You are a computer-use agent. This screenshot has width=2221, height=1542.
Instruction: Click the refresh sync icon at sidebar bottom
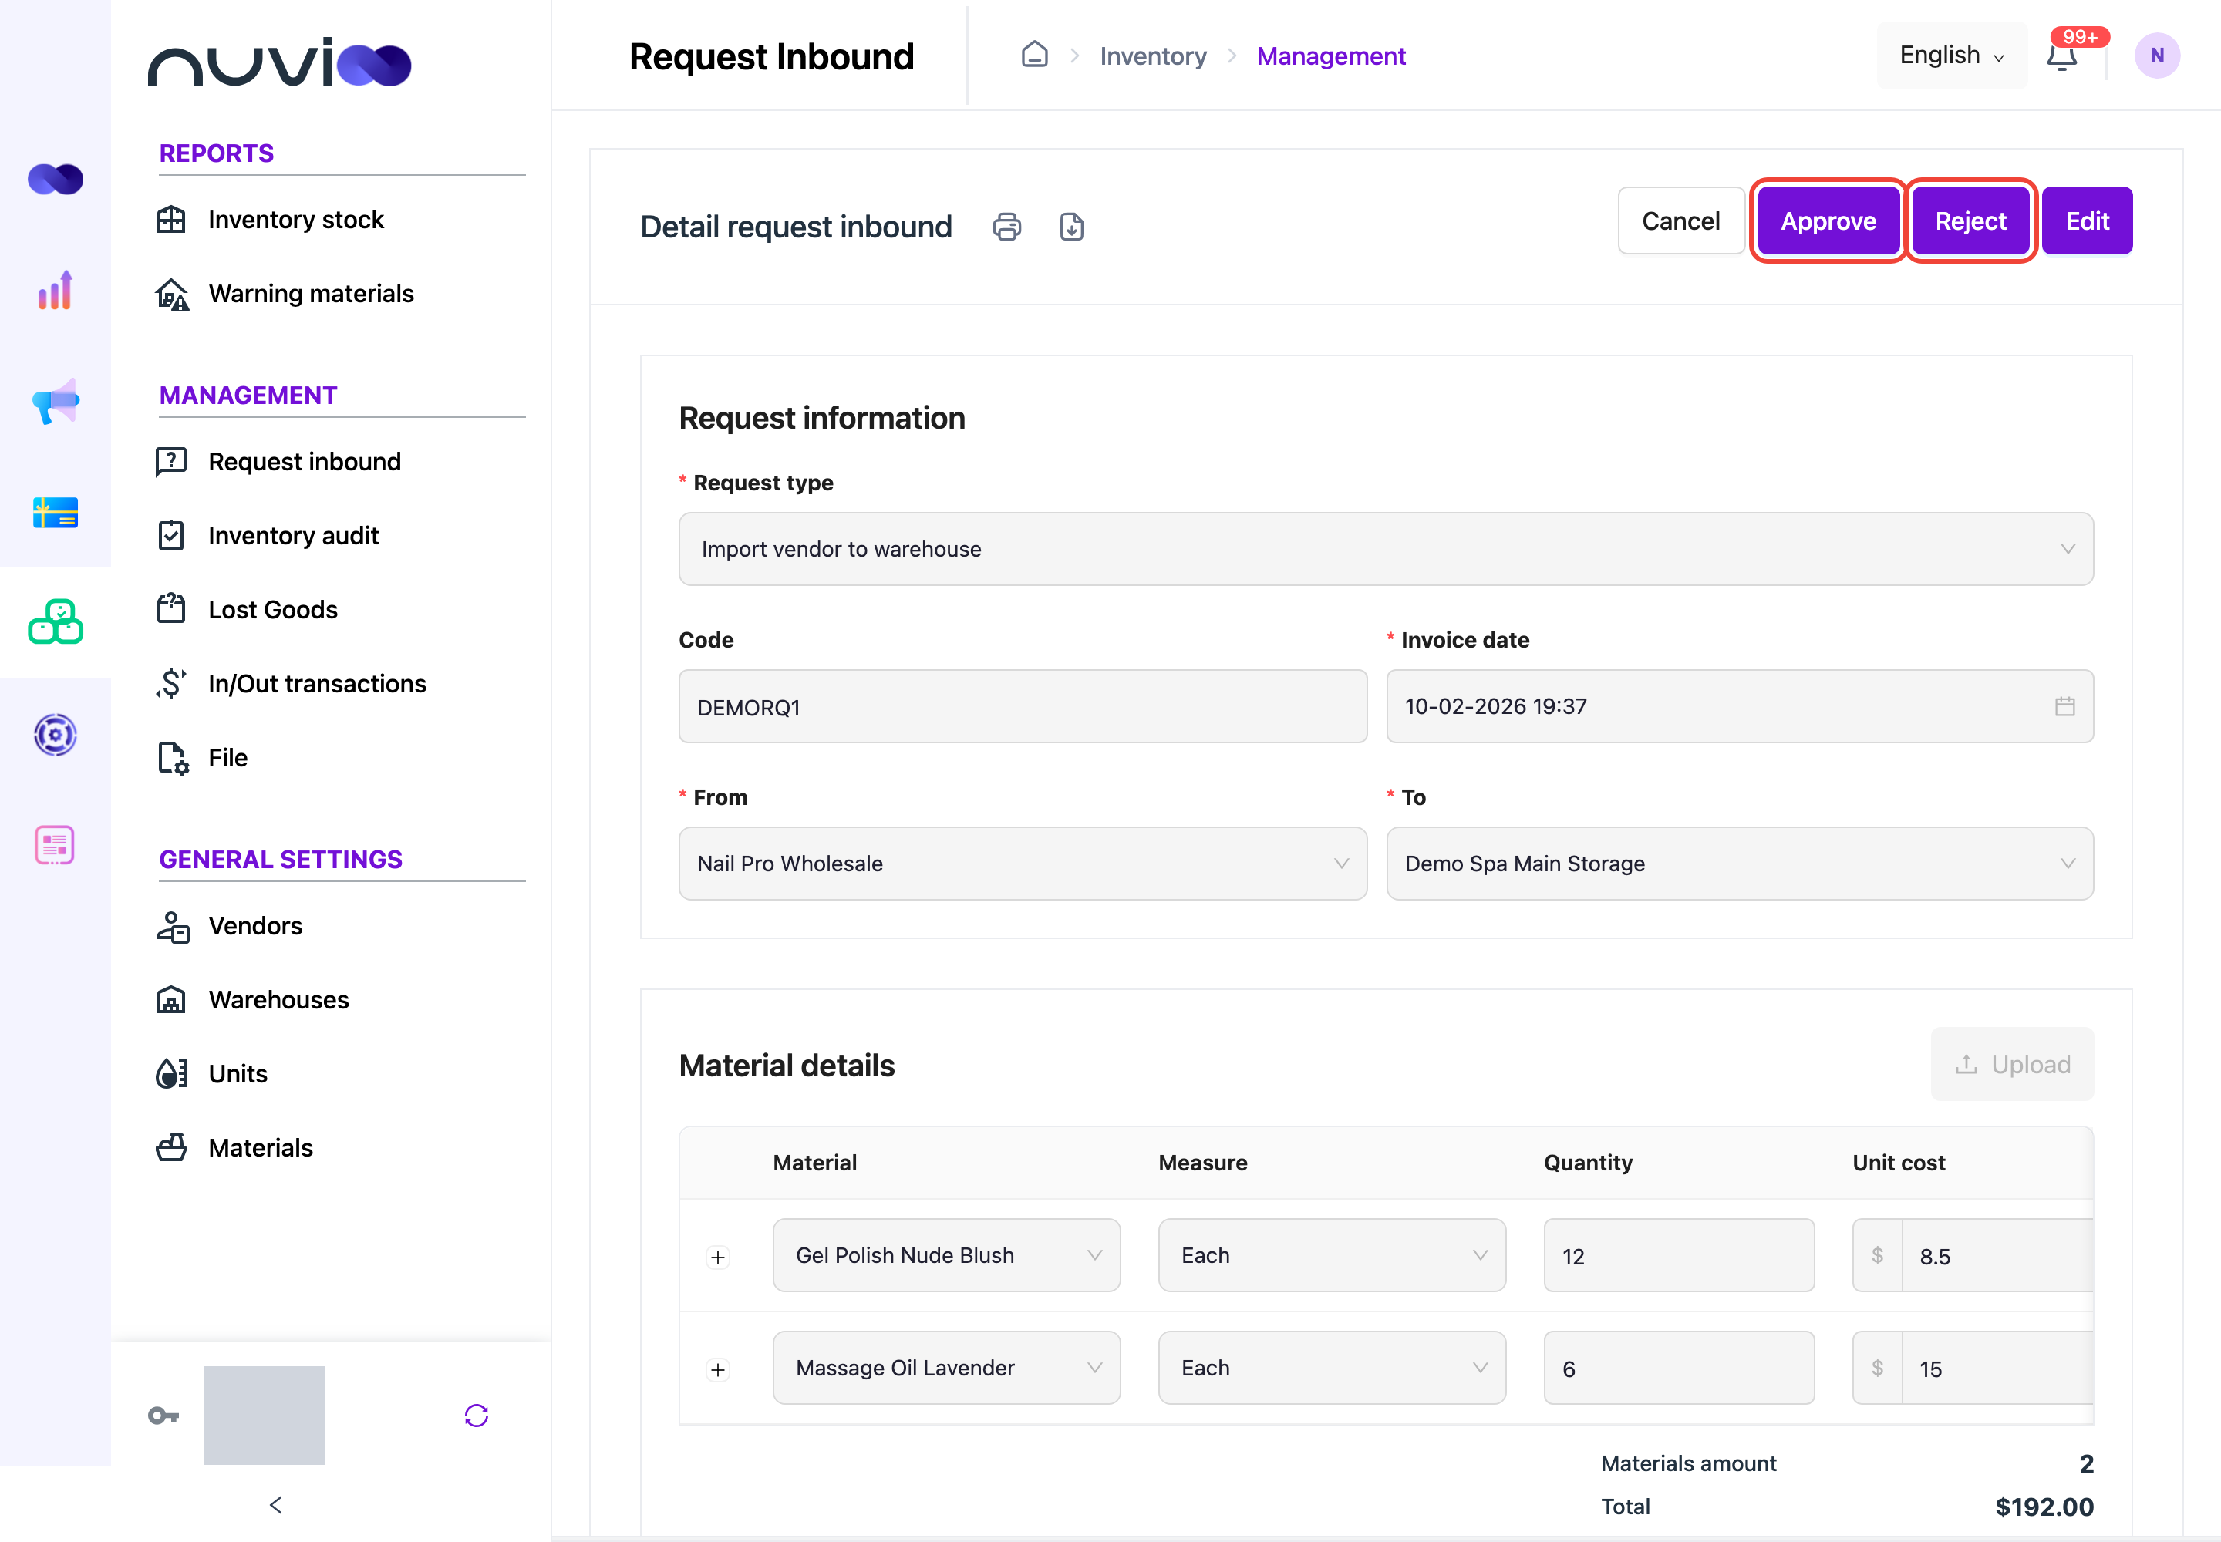pyautogui.click(x=477, y=1416)
